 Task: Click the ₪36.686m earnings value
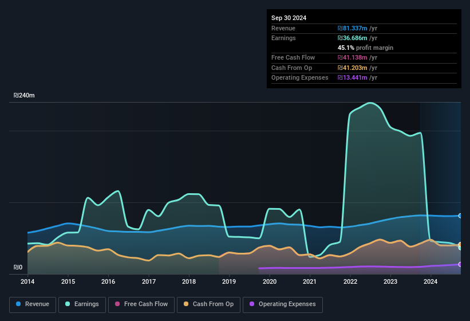point(352,38)
